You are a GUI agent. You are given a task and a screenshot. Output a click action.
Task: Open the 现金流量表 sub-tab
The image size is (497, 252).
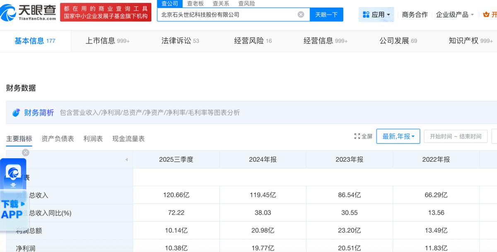point(128,138)
